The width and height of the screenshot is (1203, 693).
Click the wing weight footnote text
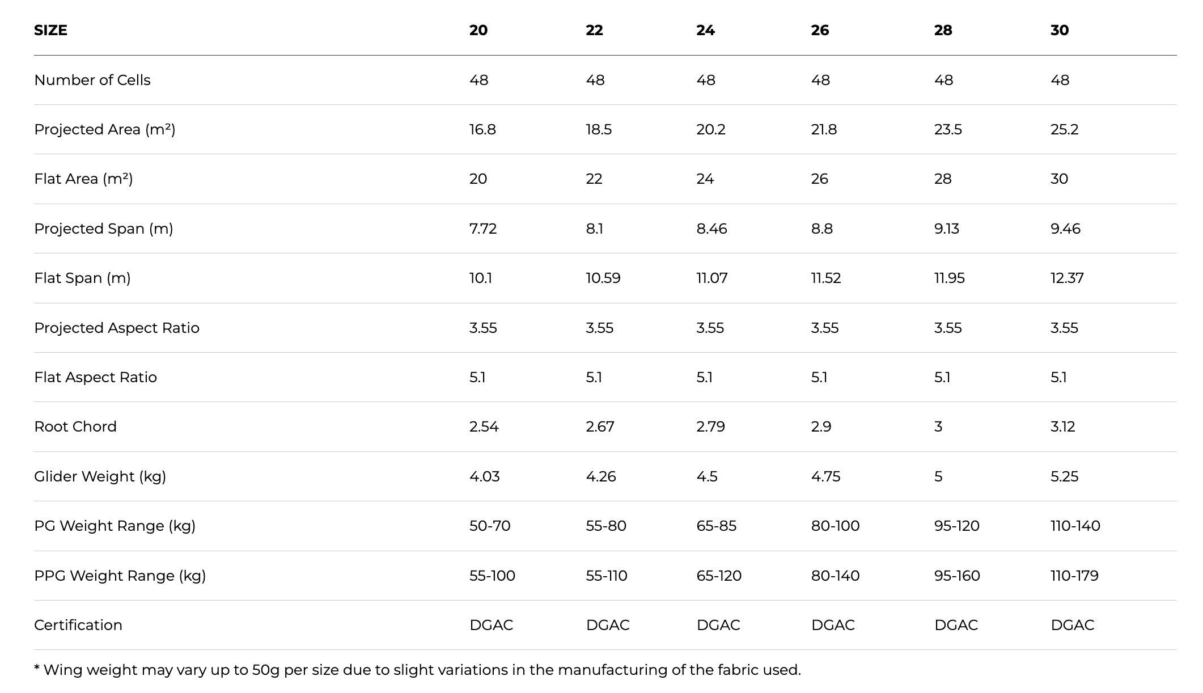(417, 670)
